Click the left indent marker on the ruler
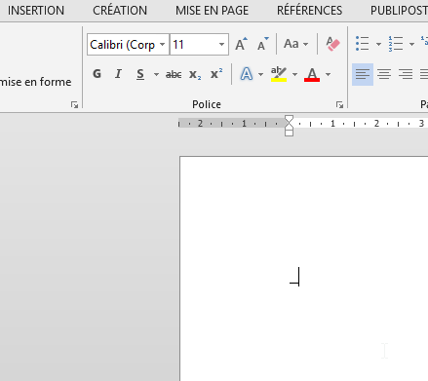Viewport: 428px width, 381px height. [x=289, y=133]
